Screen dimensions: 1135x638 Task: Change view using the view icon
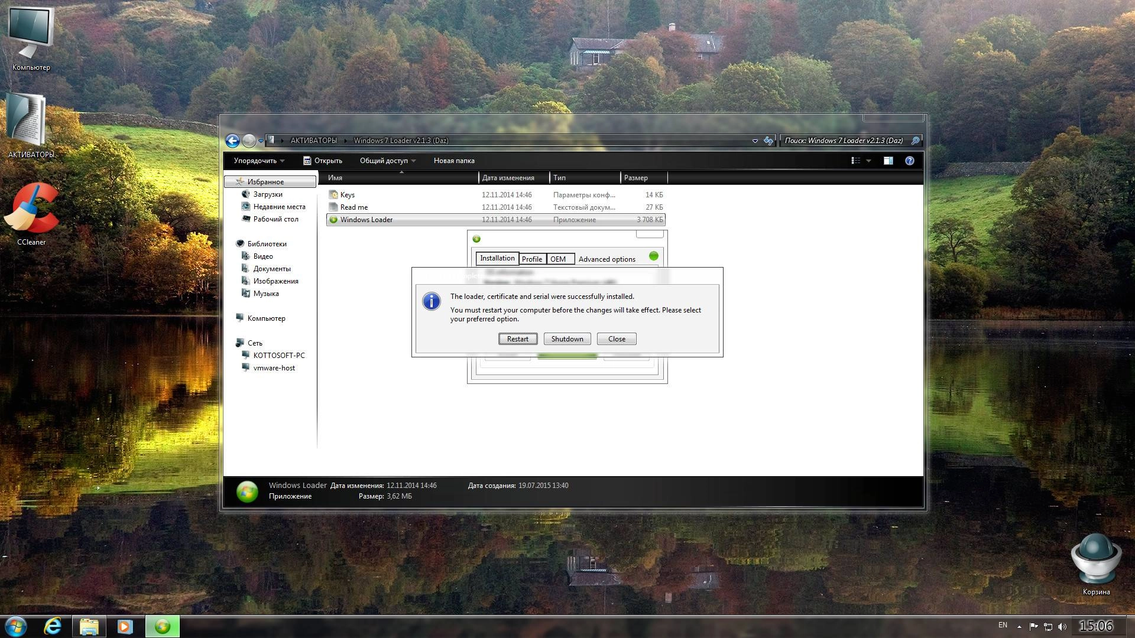point(855,161)
